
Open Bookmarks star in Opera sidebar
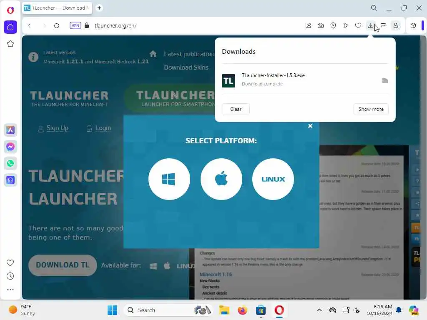(10, 44)
